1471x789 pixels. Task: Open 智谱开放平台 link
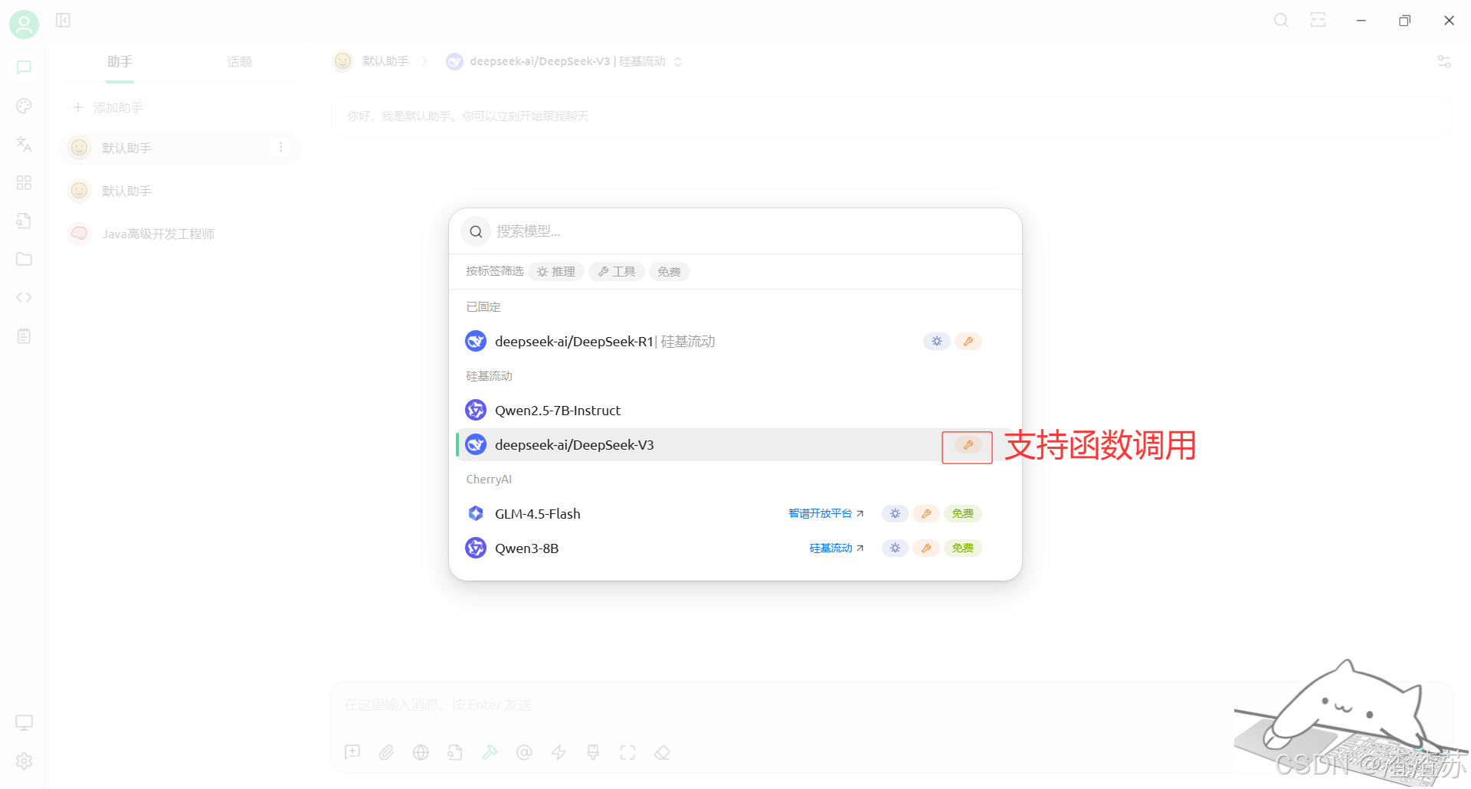[826, 513]
